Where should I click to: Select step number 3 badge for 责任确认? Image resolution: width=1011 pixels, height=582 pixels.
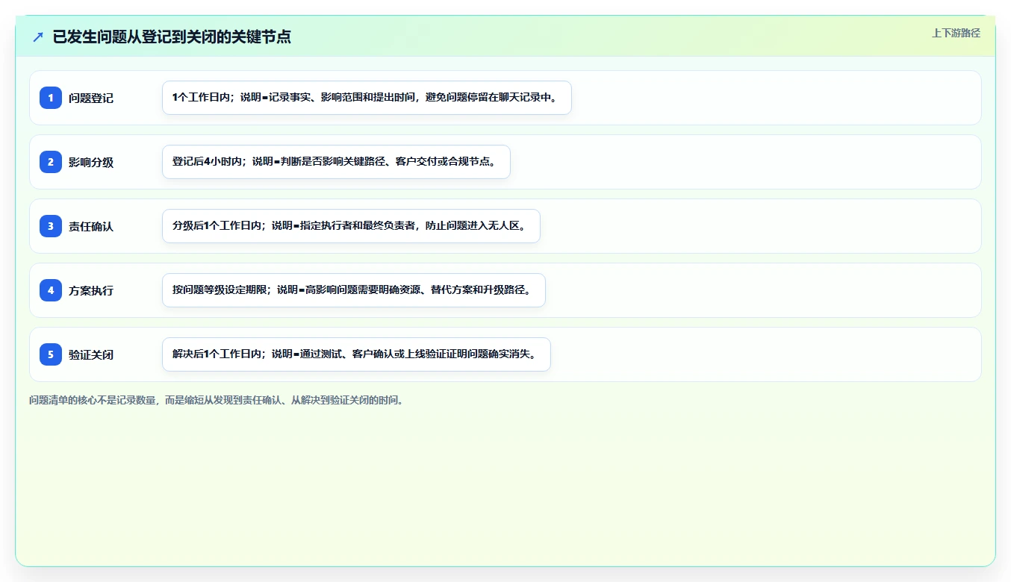[51, 226]
